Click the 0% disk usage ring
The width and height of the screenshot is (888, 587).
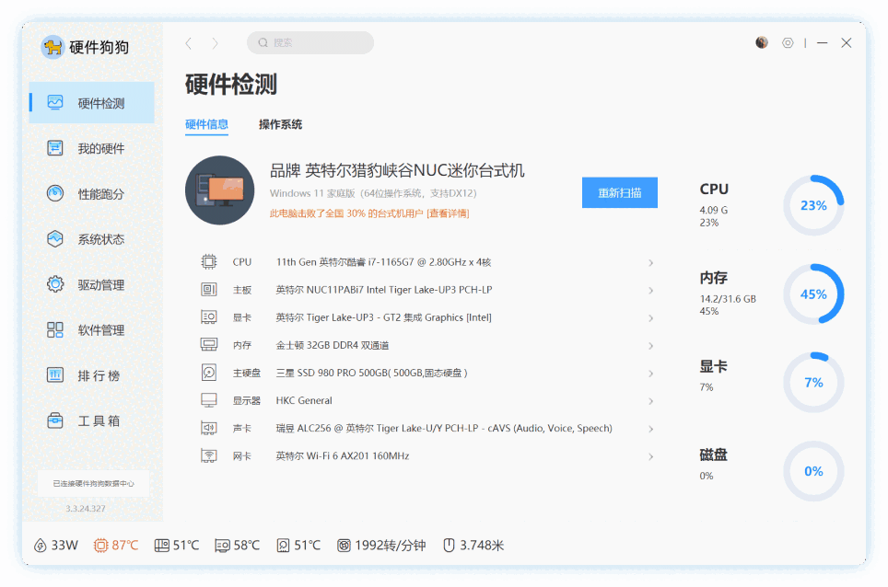coord(813,471)
